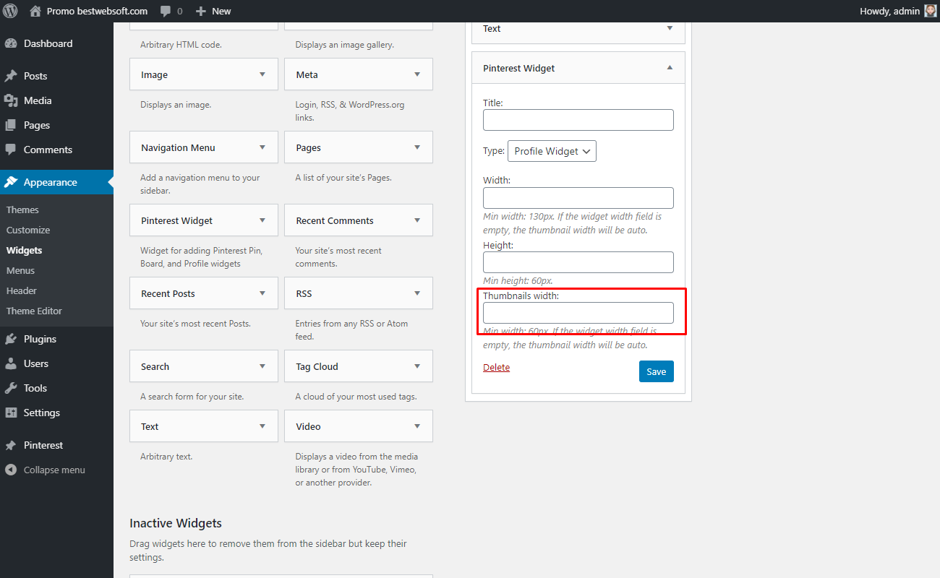Click the admin avatar picture
Viewport: 940px width, 578px height.
931,11
